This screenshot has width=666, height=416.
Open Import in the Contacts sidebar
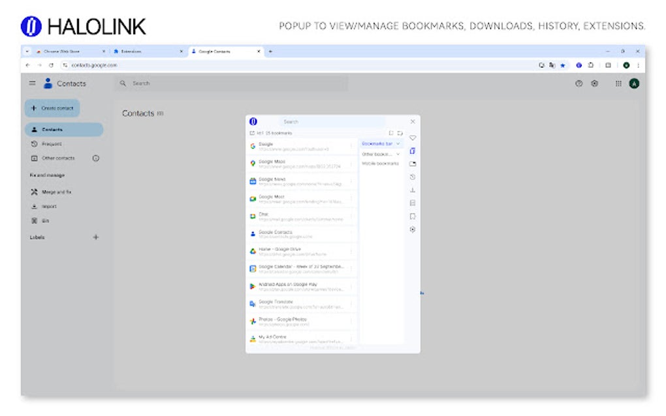pos(49,207)
